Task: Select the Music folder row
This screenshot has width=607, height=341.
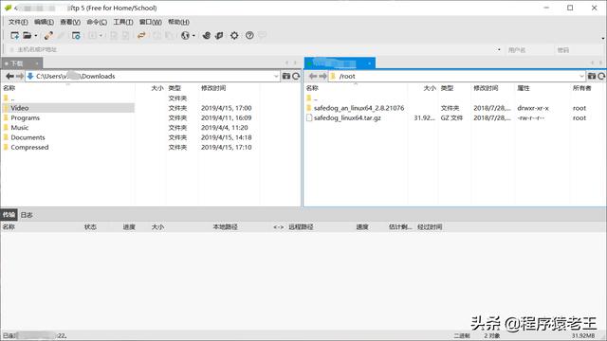Action: tap(67, 128)
